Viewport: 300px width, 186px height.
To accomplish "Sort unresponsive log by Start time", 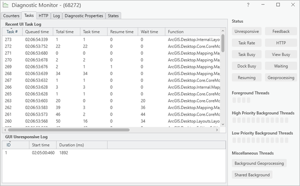I will click(43, 145).
